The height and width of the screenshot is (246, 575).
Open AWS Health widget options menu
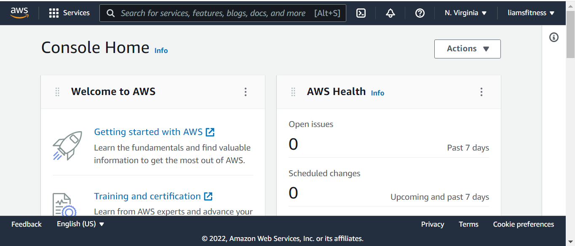click(481, 92)
